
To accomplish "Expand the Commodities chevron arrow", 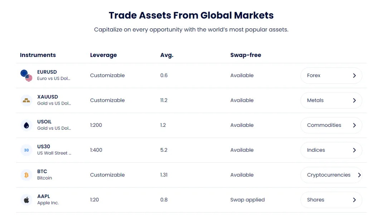I will pos(354,125).
